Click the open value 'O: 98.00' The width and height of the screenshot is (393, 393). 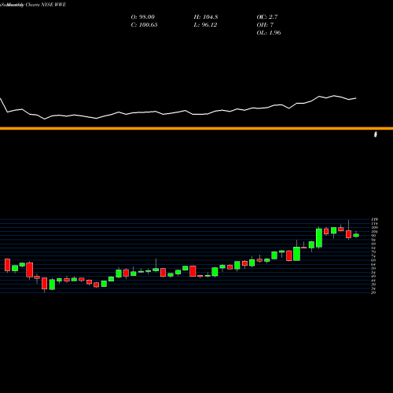(x=143, y=17)
